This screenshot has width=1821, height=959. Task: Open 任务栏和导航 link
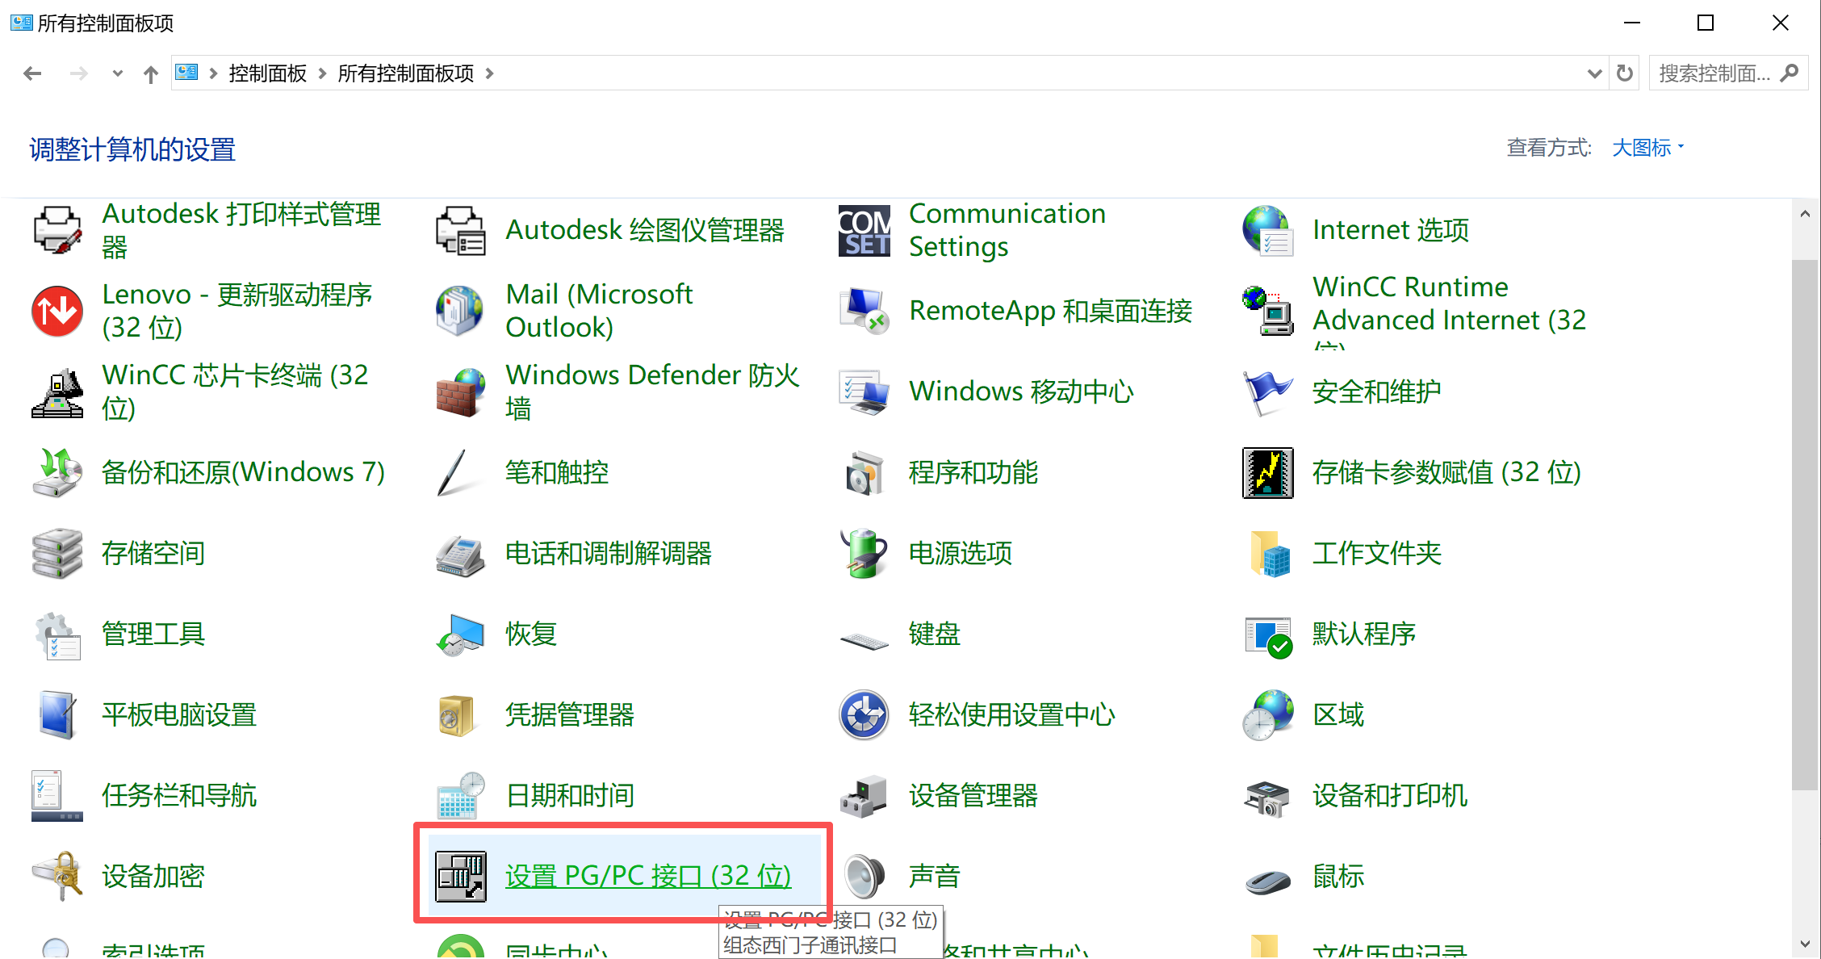click(x=179, y=795)
